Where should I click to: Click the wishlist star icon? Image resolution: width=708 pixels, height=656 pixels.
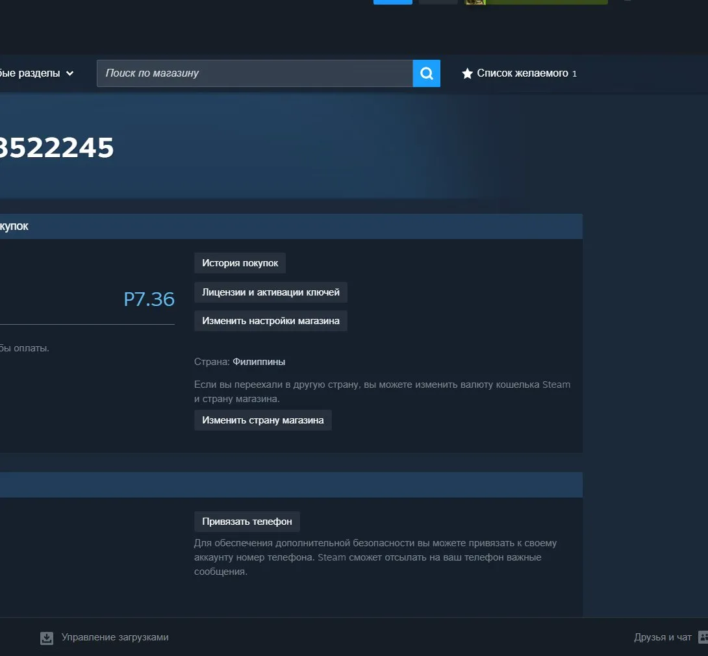coord(467,73)
